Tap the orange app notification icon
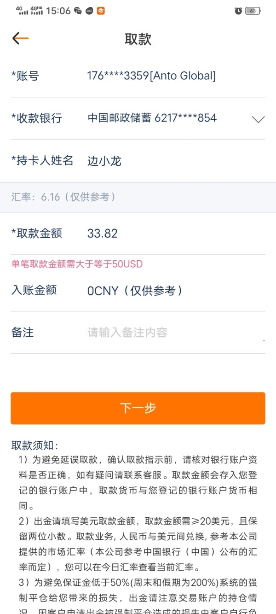The height and width of the screenshot is (614, 276). coord(101,11)
